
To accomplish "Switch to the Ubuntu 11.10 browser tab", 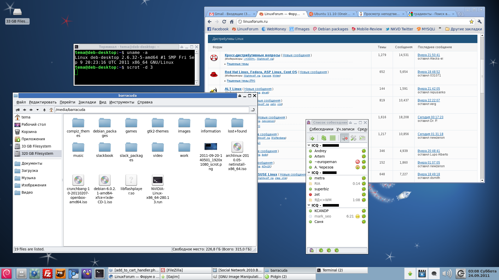I will click(332, 14).
